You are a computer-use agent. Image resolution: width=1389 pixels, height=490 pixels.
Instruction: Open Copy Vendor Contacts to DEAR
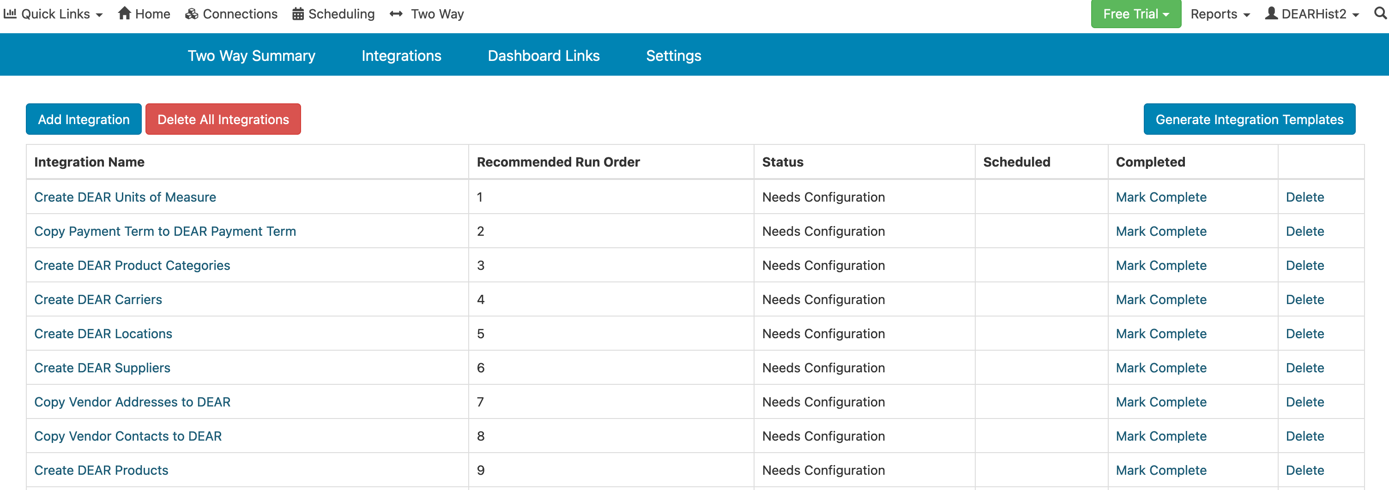click(x=128, y=436)
